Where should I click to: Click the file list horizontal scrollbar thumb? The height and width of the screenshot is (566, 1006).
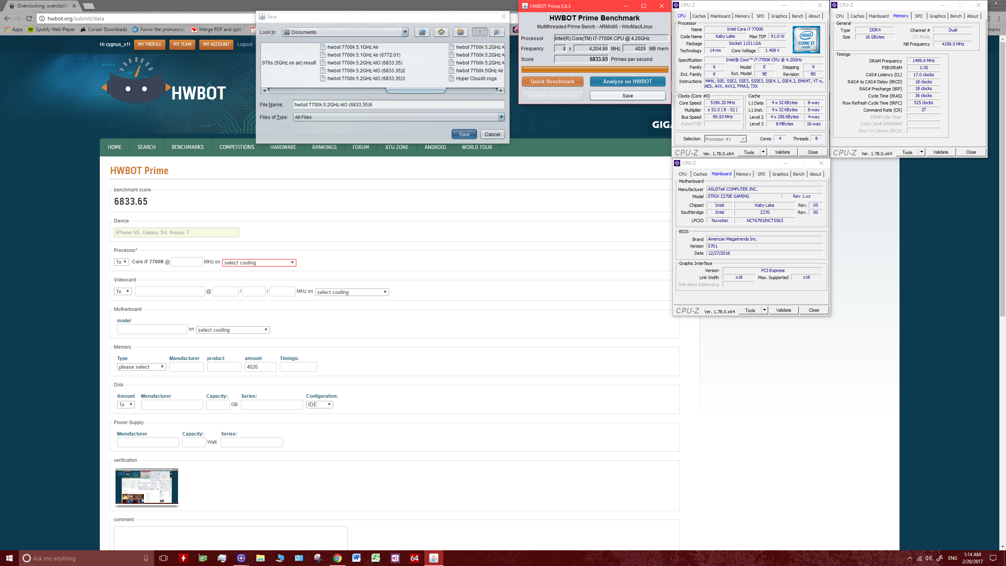tap(416, 90)
